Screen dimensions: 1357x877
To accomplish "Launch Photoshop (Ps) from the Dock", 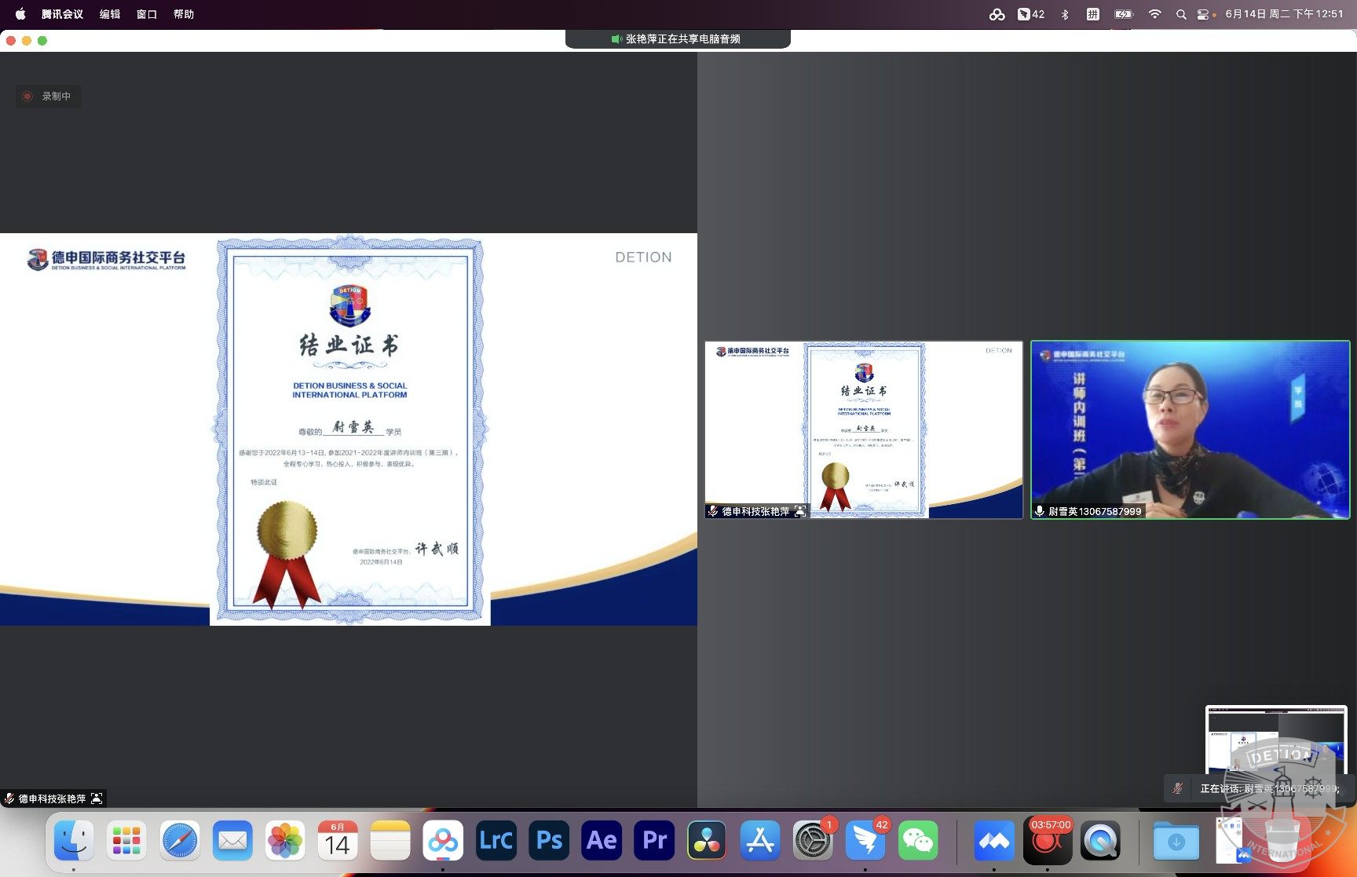I will [549, 841].
